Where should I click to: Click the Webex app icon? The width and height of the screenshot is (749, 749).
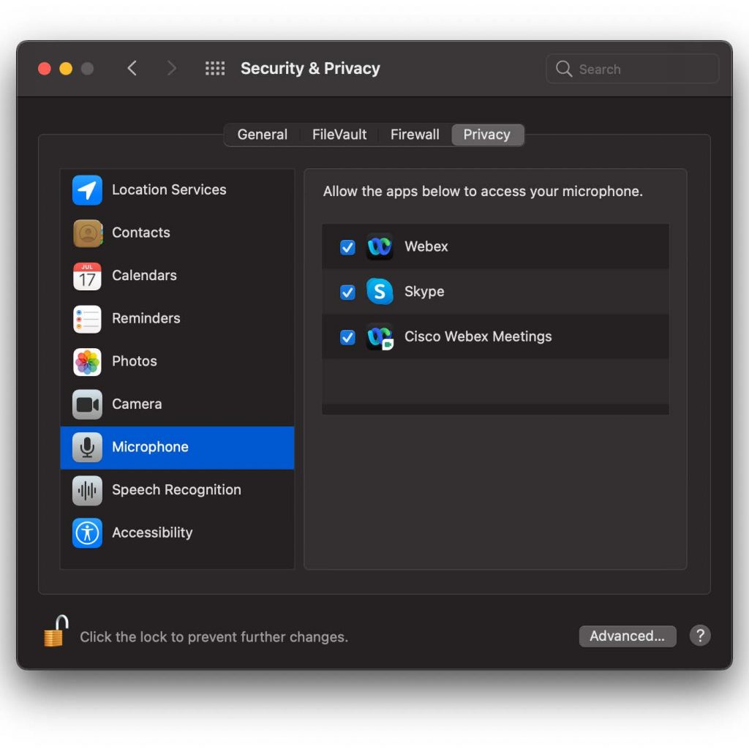point(380,246)
